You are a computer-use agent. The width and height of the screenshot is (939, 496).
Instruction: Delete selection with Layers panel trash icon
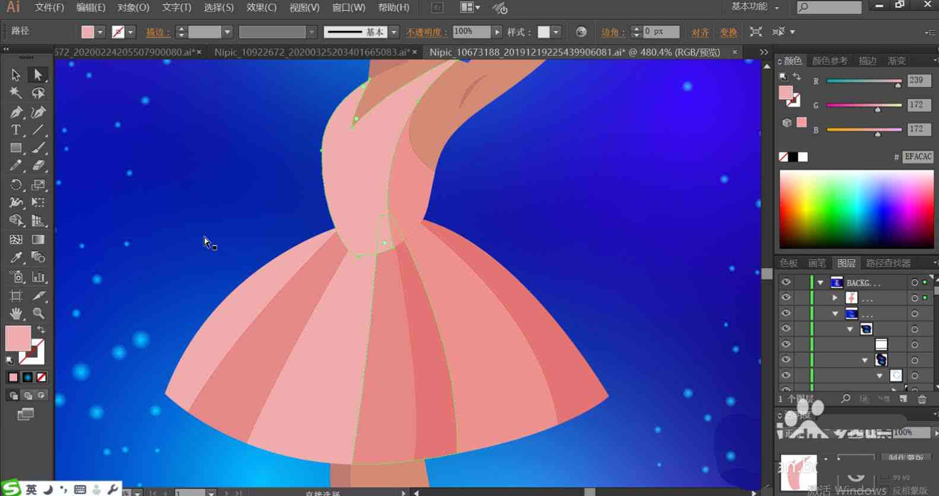pos(922,399)
